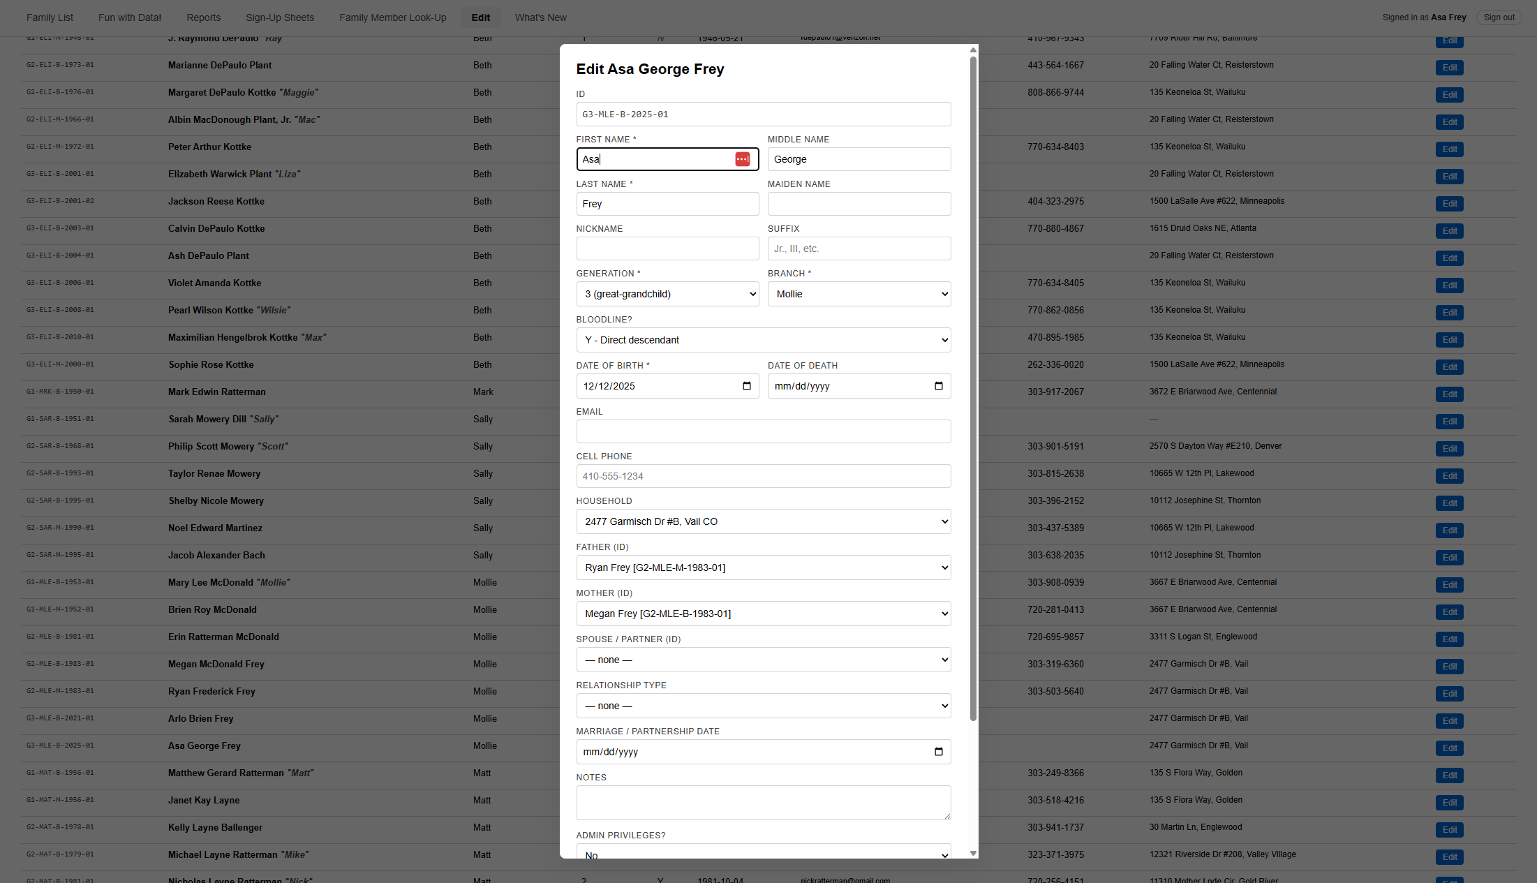Click the dialog scrollbar up arrow

pos(973,50)
